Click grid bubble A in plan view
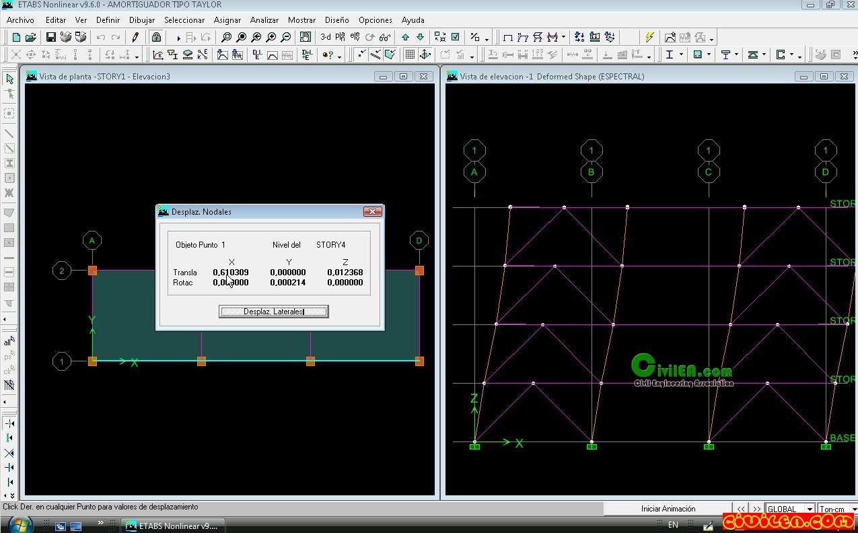Screen dimensions: 858x533 (92, 240)
